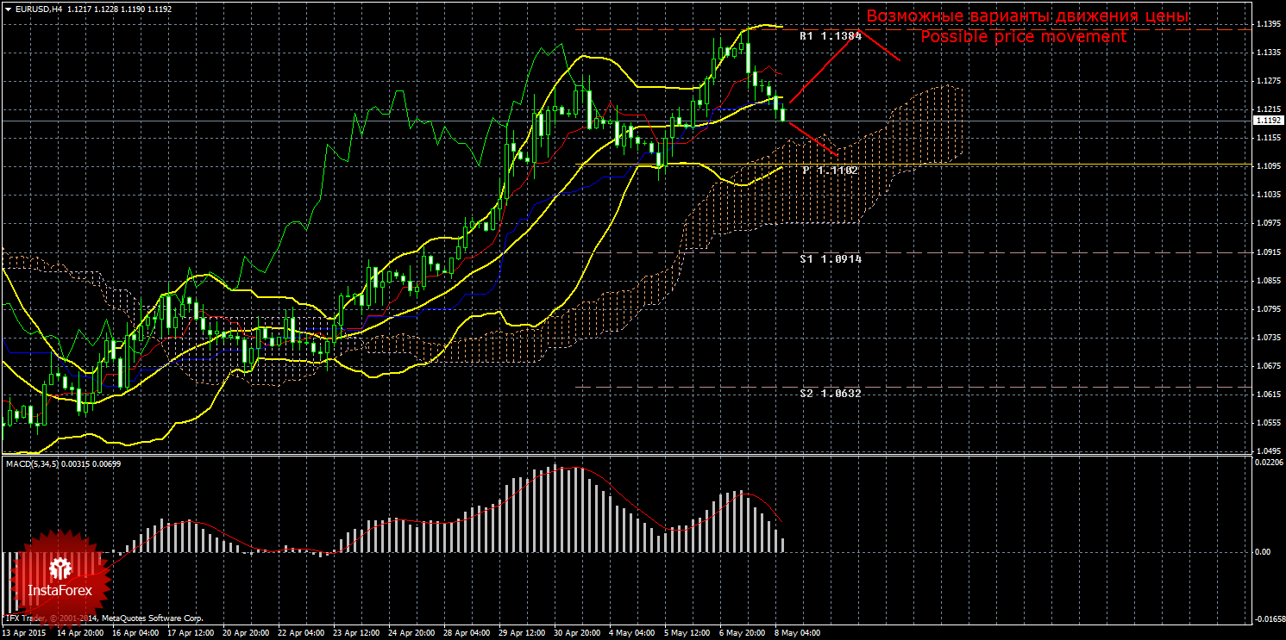Select the EURUSD,H4 symbol title
The width and height of the screenshot is (1286, 640).
(x=29, y=9)
